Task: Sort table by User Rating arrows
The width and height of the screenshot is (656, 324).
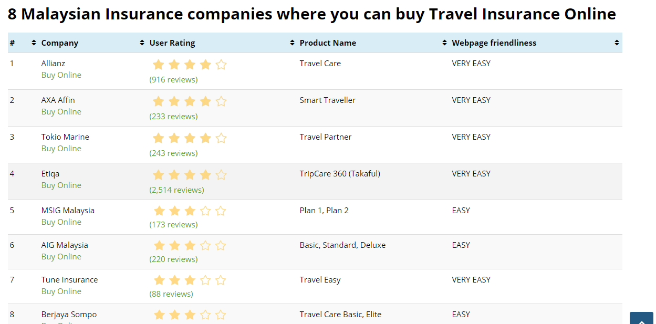Action: pos(292,43)
